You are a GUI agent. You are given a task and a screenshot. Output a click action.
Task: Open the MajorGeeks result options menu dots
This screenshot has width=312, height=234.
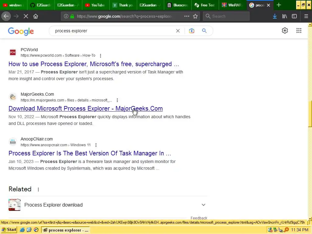117,100
